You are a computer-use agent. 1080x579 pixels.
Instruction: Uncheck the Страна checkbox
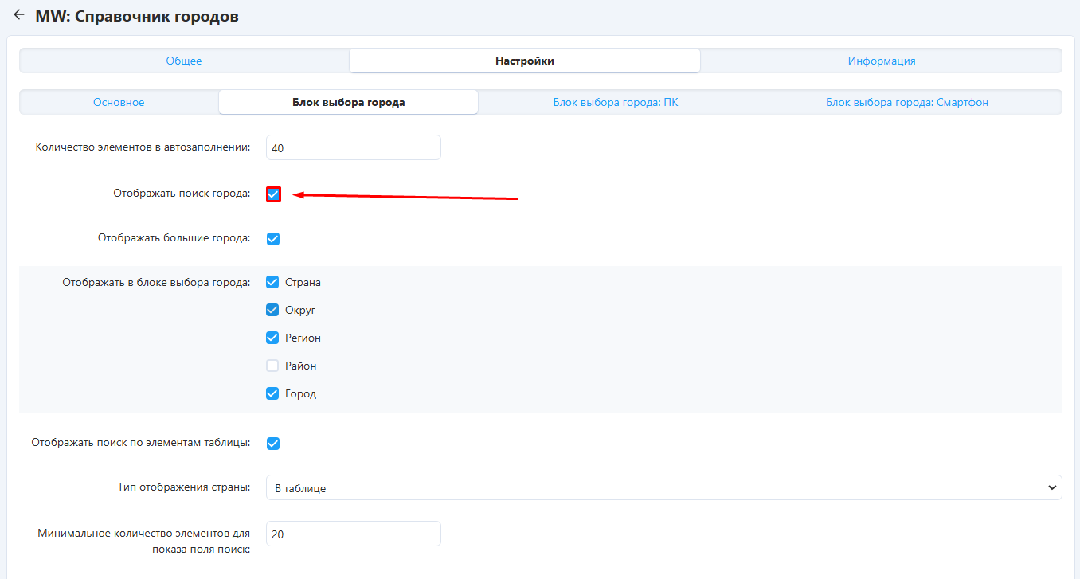tap(272, 282)
